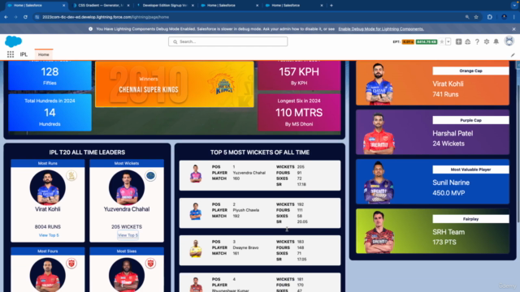Click the pencil edit navigation icon

pos(513,55)
